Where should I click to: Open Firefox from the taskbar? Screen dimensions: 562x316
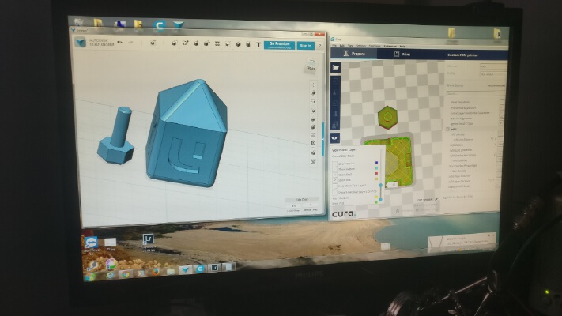(155, 272)
